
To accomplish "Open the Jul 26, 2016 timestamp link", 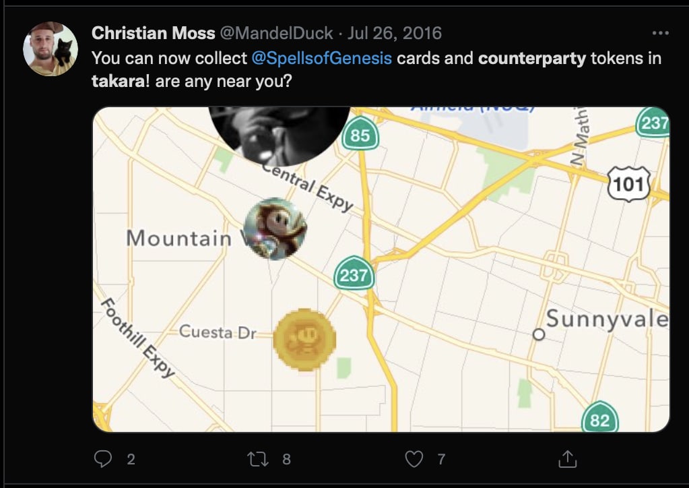I will tap(394, 33).
